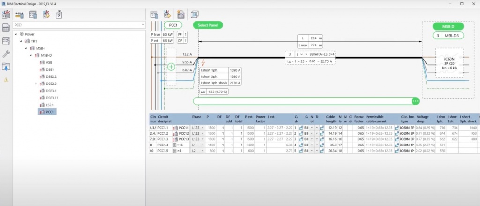Click the Power factor column header
Screen dimensions: 480x206
pos(261,119)
